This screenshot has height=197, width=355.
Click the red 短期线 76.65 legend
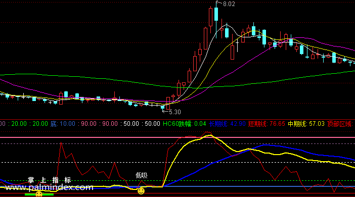267,124
